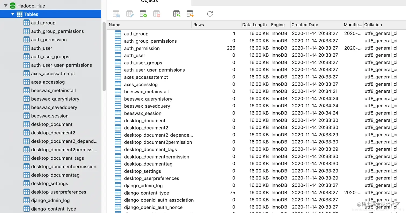406x213 pixels.
Task: Select auth_permission name in objects list
Action: coord(142,48)
